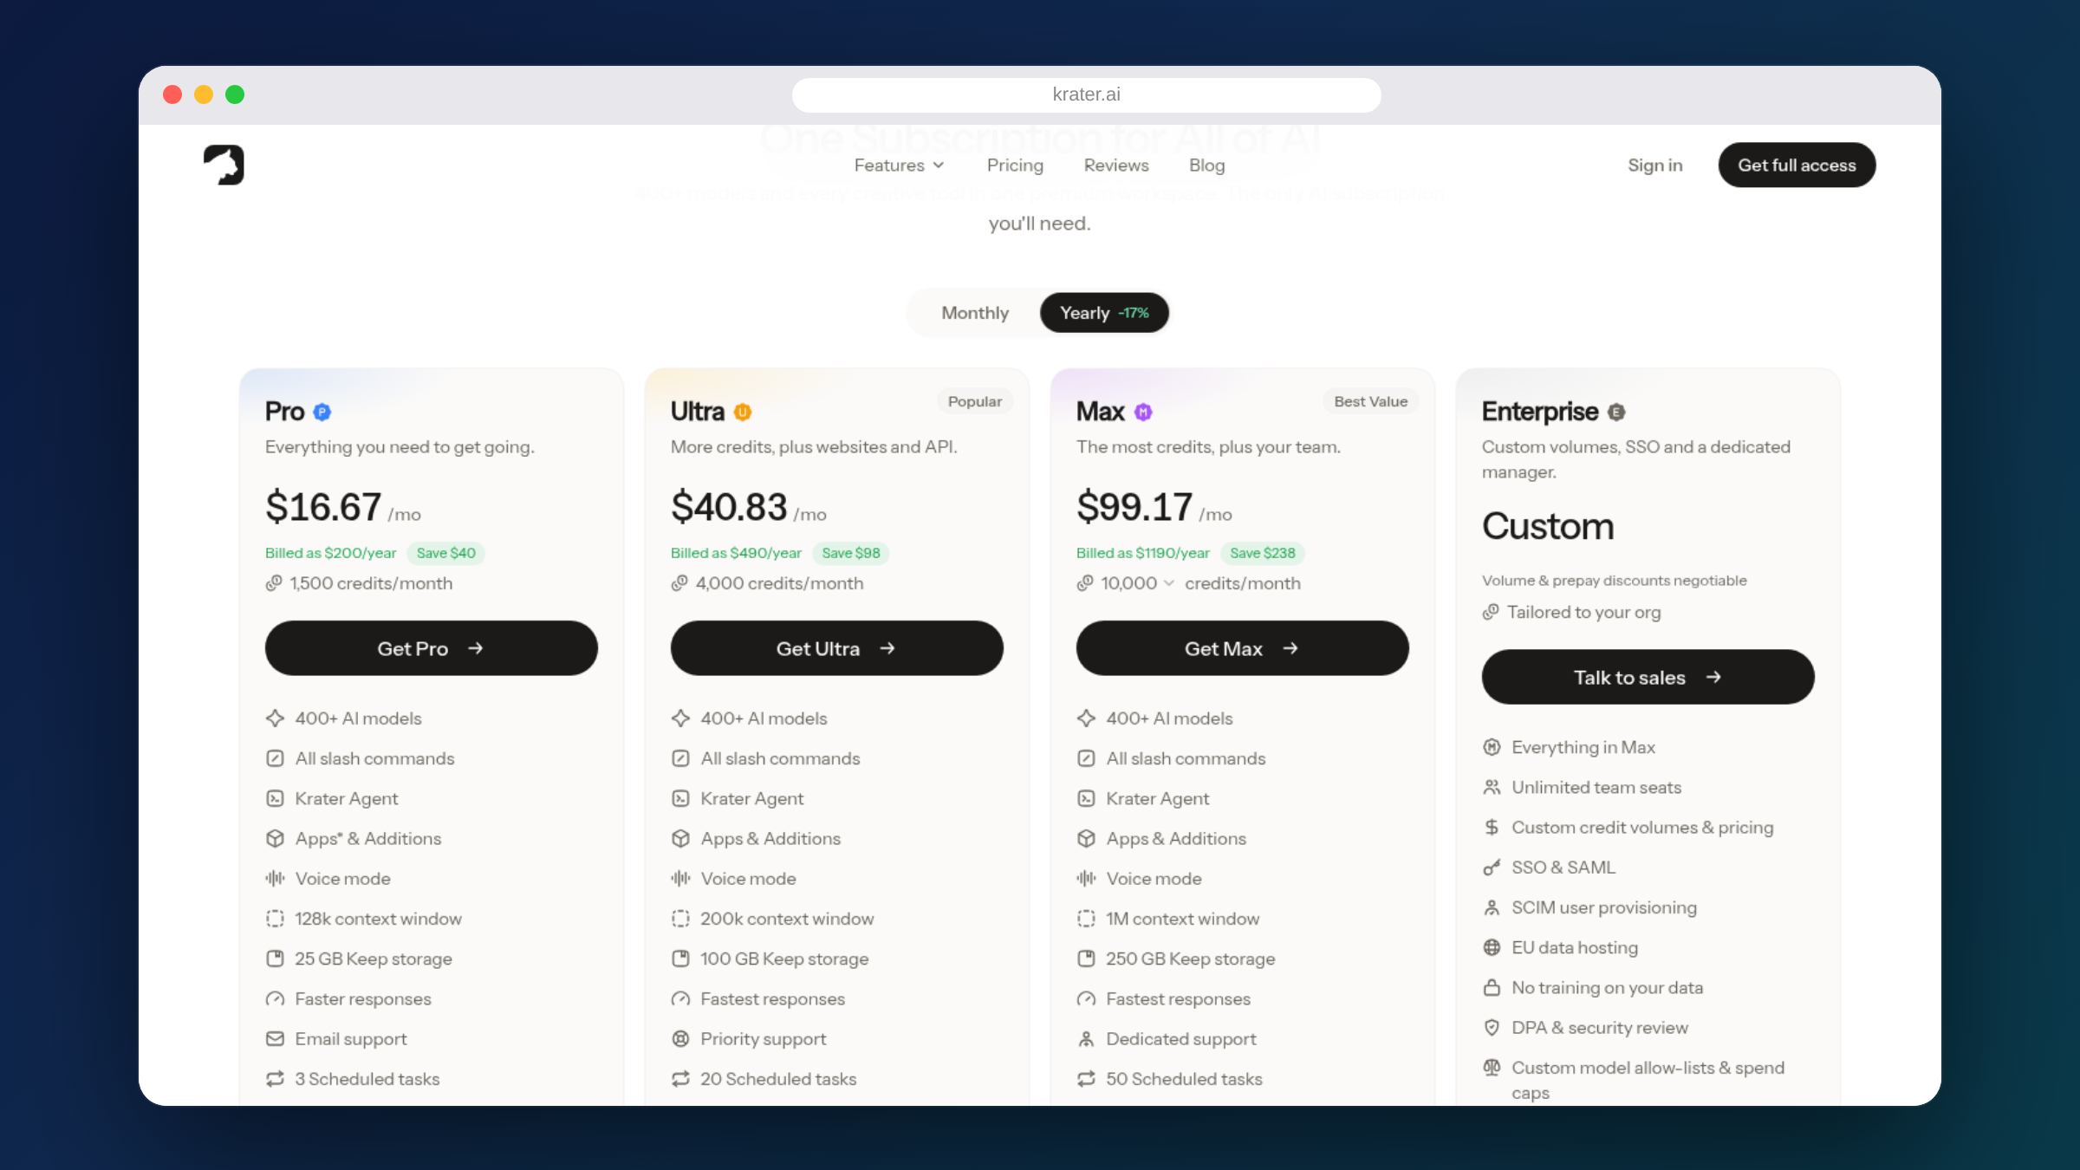This screenshot has width=2080, height=1170.
Task: Click credits icon beside 4,000 credits/month
Action: pos(679,583)
